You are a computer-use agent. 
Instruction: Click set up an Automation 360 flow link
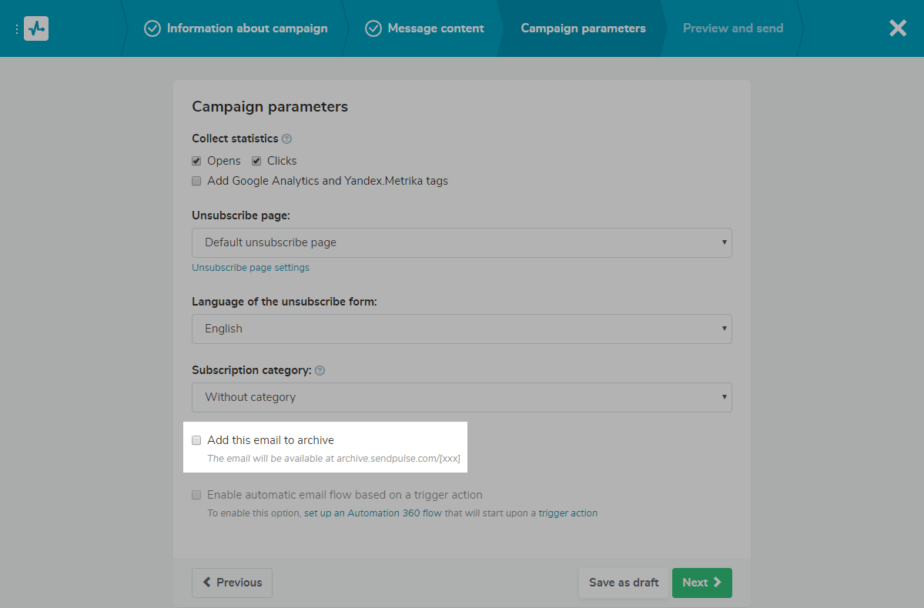(373, 513)
